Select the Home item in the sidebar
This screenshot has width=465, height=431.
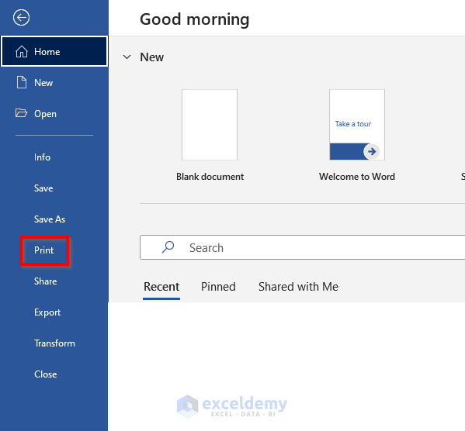click(54, 51)
